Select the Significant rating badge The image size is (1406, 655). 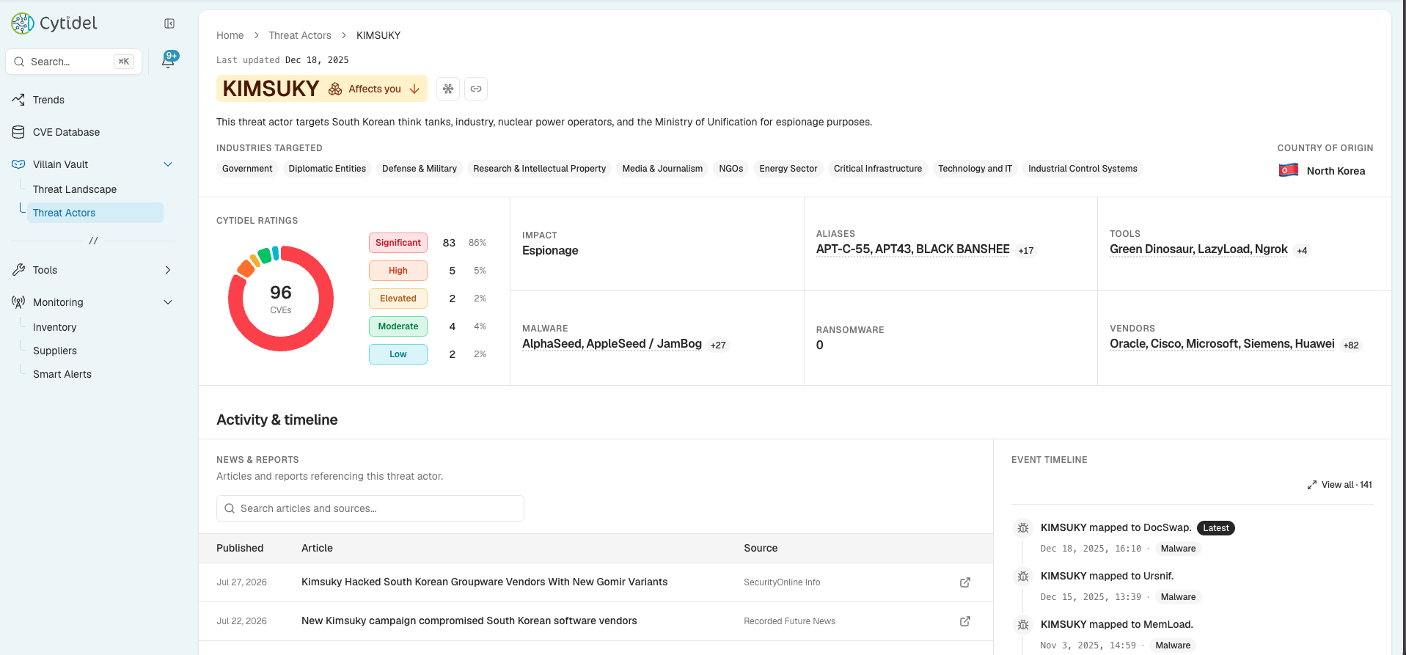[398, 243]
